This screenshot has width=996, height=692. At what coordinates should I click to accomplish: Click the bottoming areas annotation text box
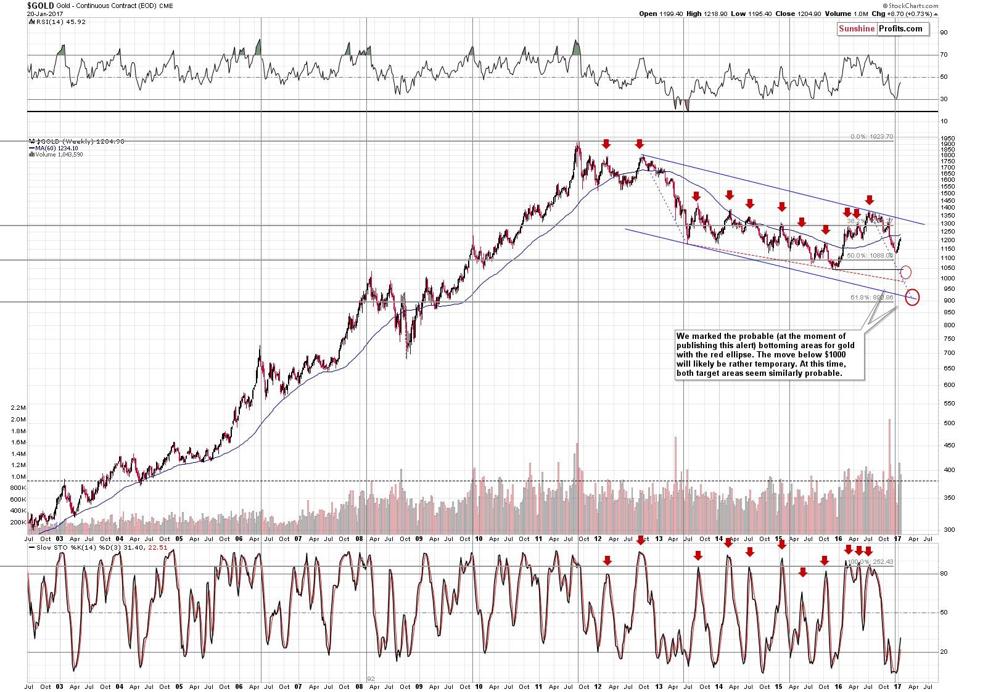coord(768,355)
